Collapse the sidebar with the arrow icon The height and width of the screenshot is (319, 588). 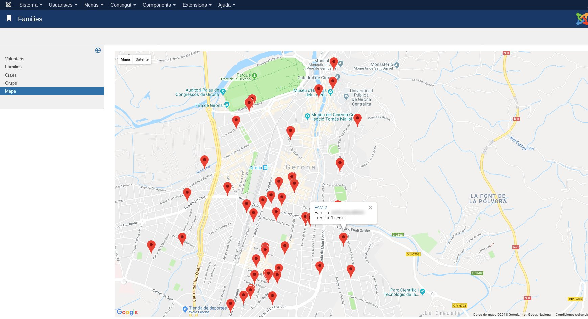[98, 50]
